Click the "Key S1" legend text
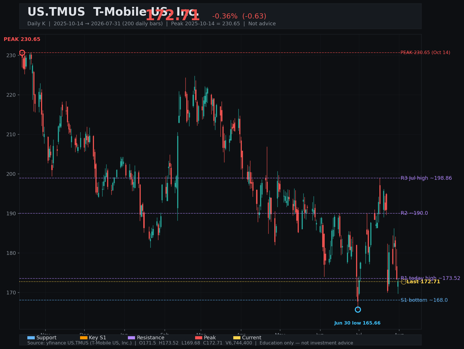464x349 pixels. pos(97,338)
